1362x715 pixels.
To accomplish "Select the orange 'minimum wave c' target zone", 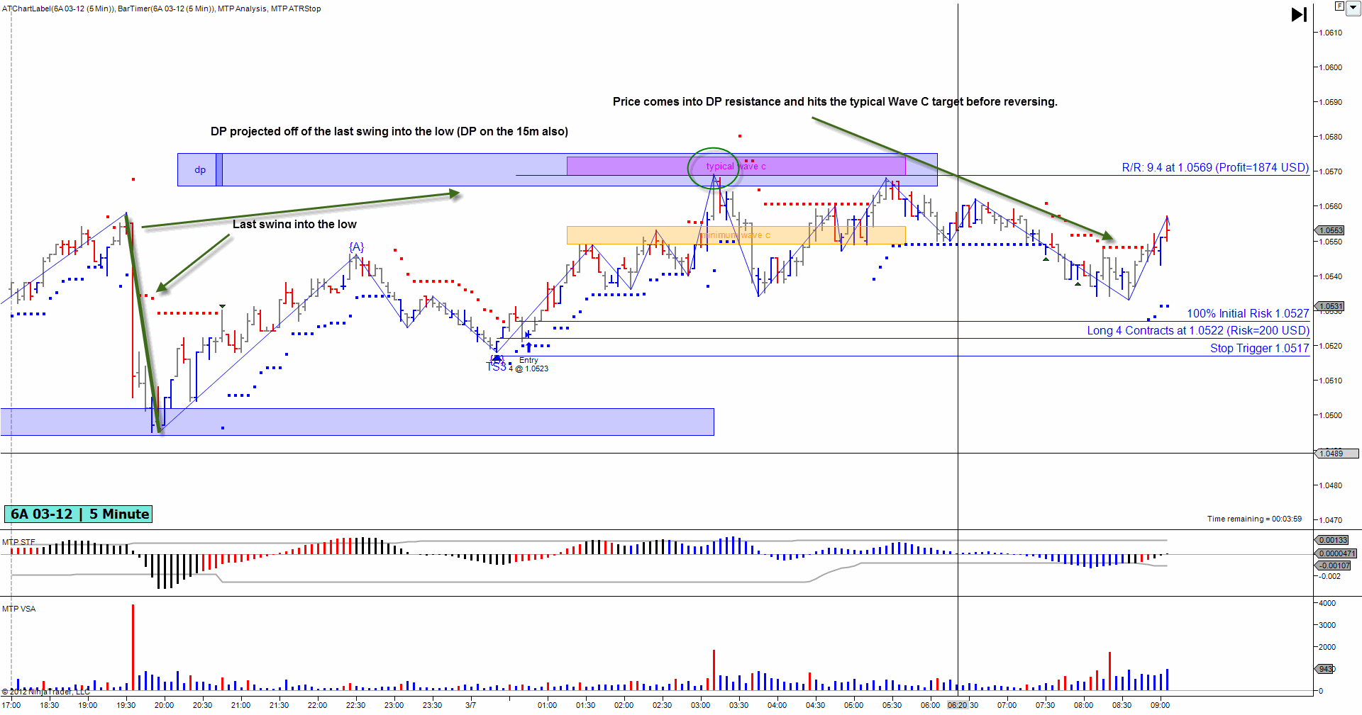I will click(x=736, y=235).
